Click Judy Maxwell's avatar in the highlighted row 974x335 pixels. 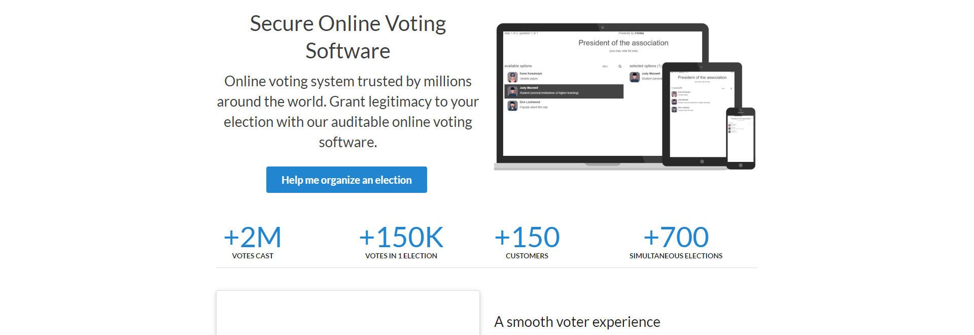[512, 91]
